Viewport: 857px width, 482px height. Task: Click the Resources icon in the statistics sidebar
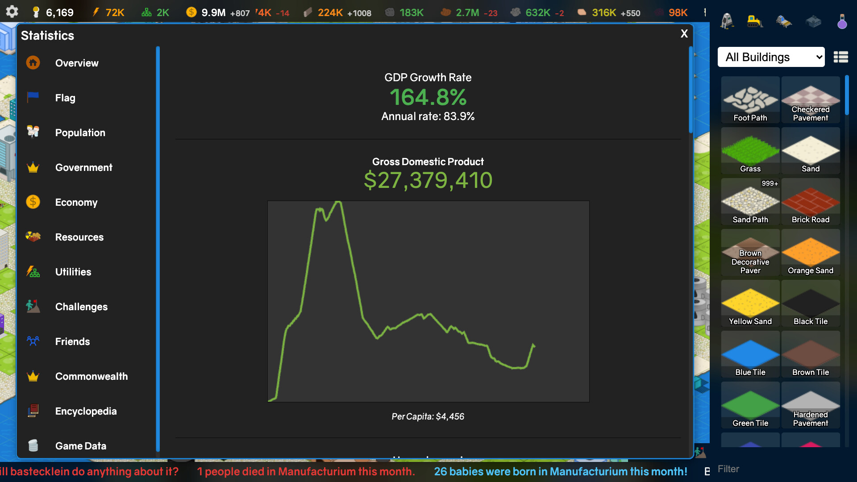(33, 237)
